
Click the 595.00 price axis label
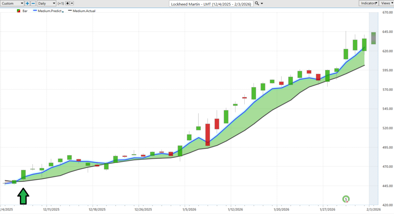point(387,70)
